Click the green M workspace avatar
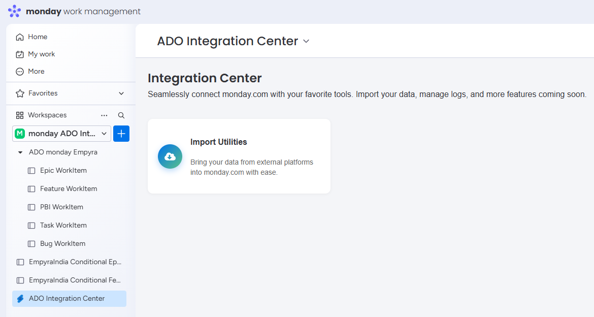Screen dimensions: 594x317 pyautogui.click(x=20, y=134)
